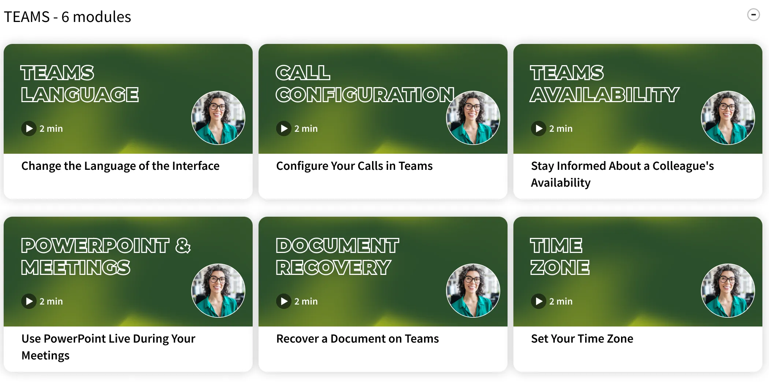Click presenter avatar on Teams Language card
769x388 pixels.
point(218,118)
